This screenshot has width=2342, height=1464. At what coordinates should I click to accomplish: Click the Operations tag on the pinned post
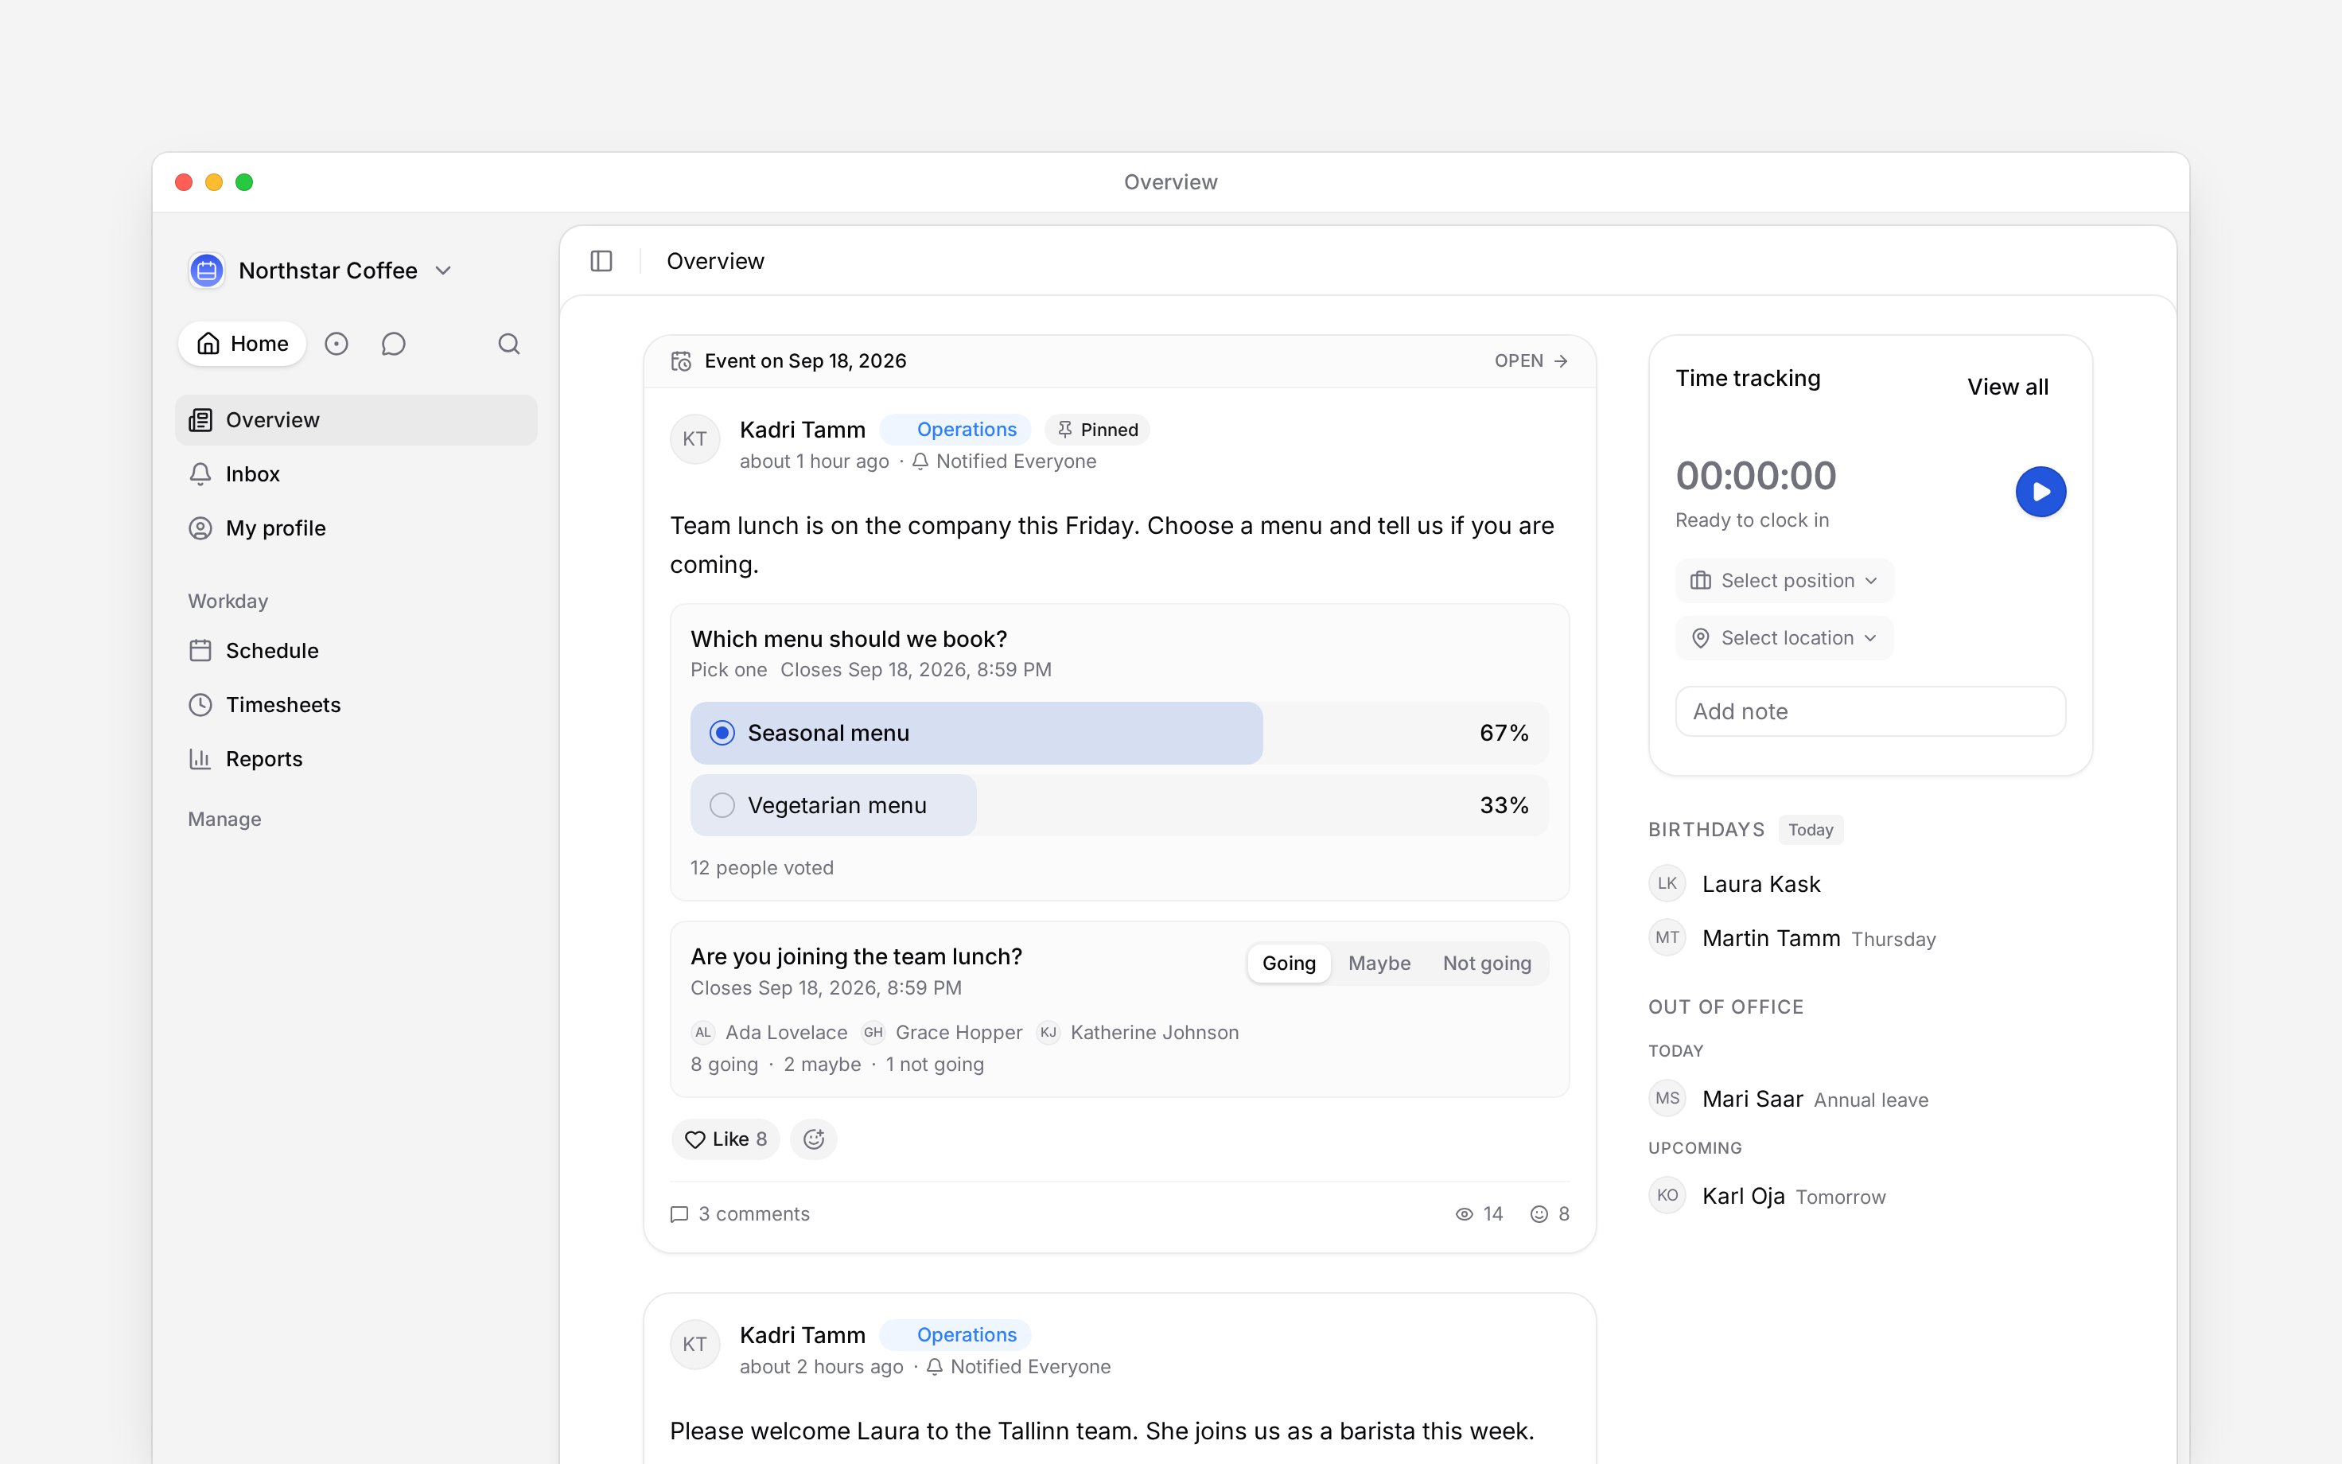pyautogui.click(x=955, y=430)
